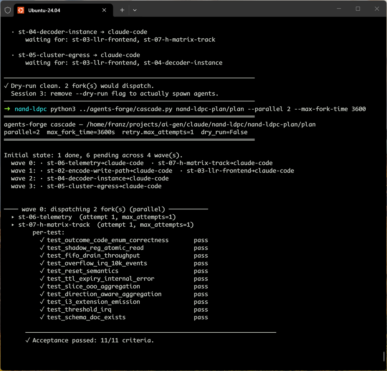The height and width of the screenshot is (371, 387).
Task: Close the terminal window
Action: 377,9
